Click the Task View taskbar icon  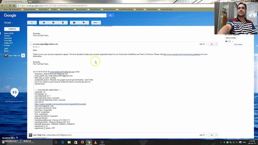tap(56, 142)
